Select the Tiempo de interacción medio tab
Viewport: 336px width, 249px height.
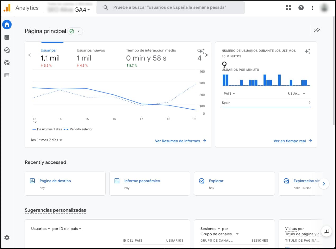[151, 58]
